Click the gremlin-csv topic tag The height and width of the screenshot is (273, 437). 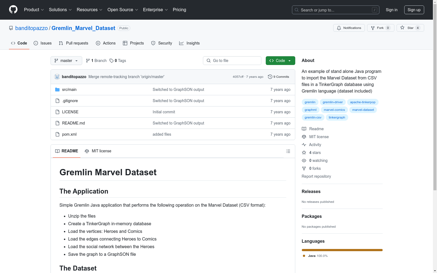(313, 117)
